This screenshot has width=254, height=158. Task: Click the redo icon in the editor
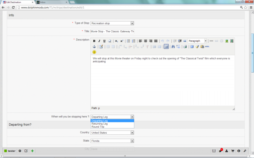[168, 41]
